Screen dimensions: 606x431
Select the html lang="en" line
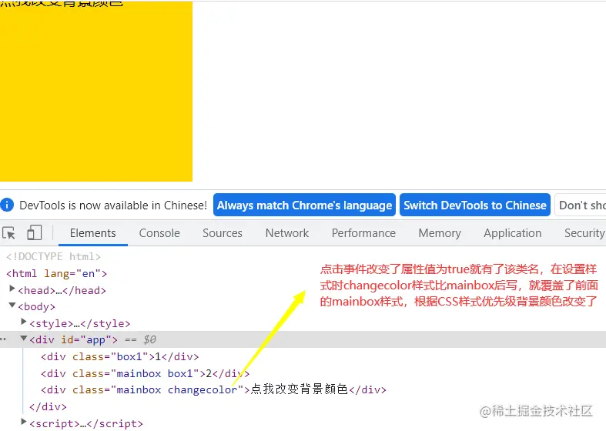click(x=56, y=273)
